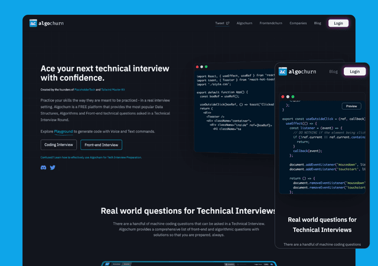This screenshot has height=266, width=378.
Task: Click the red dot in the mobile code window
Action: point(283,96)
